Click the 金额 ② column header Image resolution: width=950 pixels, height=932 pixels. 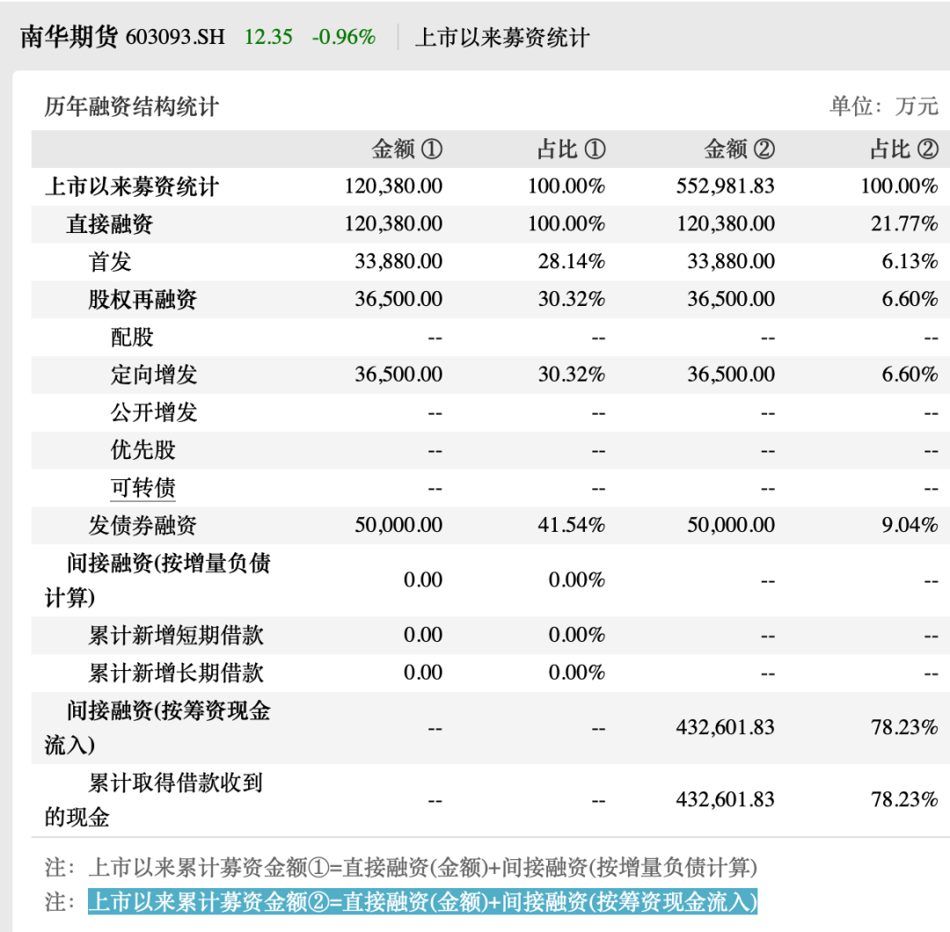tap(739, 149)
